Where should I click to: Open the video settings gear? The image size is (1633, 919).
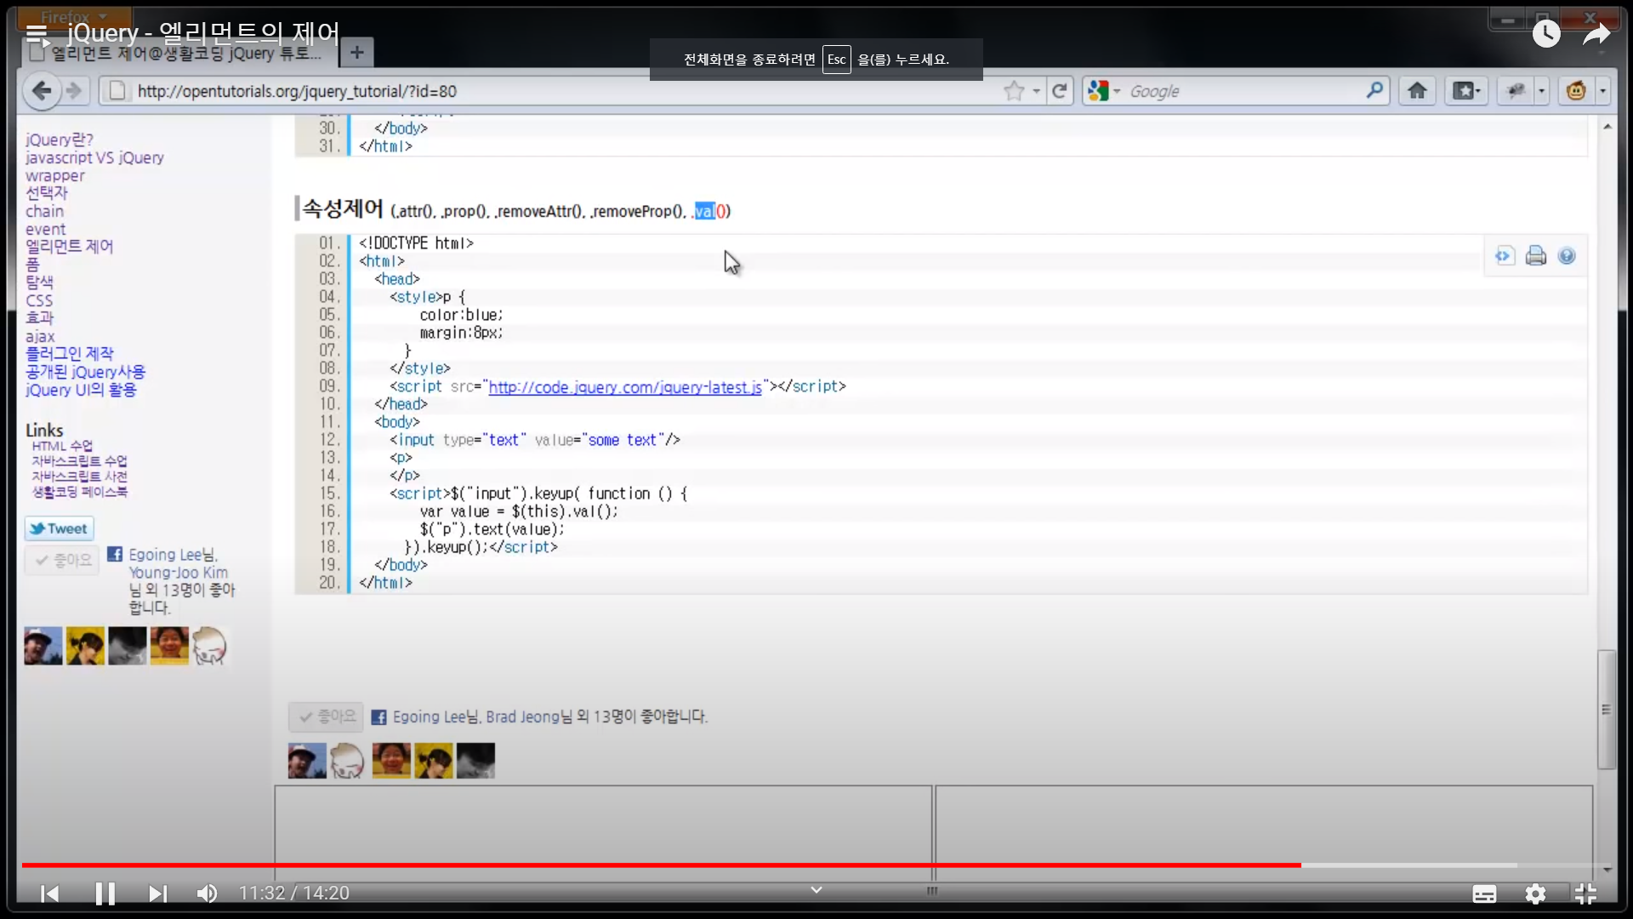tap(1535, 893)
